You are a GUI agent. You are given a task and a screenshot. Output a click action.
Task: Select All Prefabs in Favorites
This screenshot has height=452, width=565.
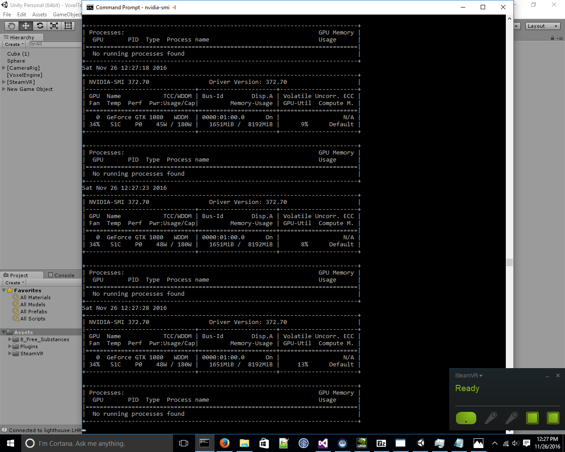pyautogui.click(x=34, y=312)
